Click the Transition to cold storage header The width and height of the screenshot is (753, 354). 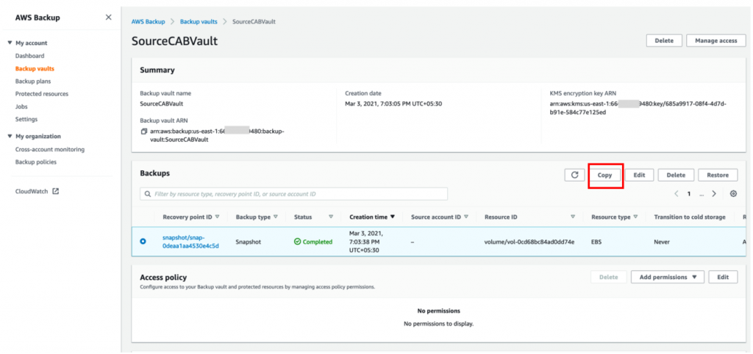click(x=690, y=217)
